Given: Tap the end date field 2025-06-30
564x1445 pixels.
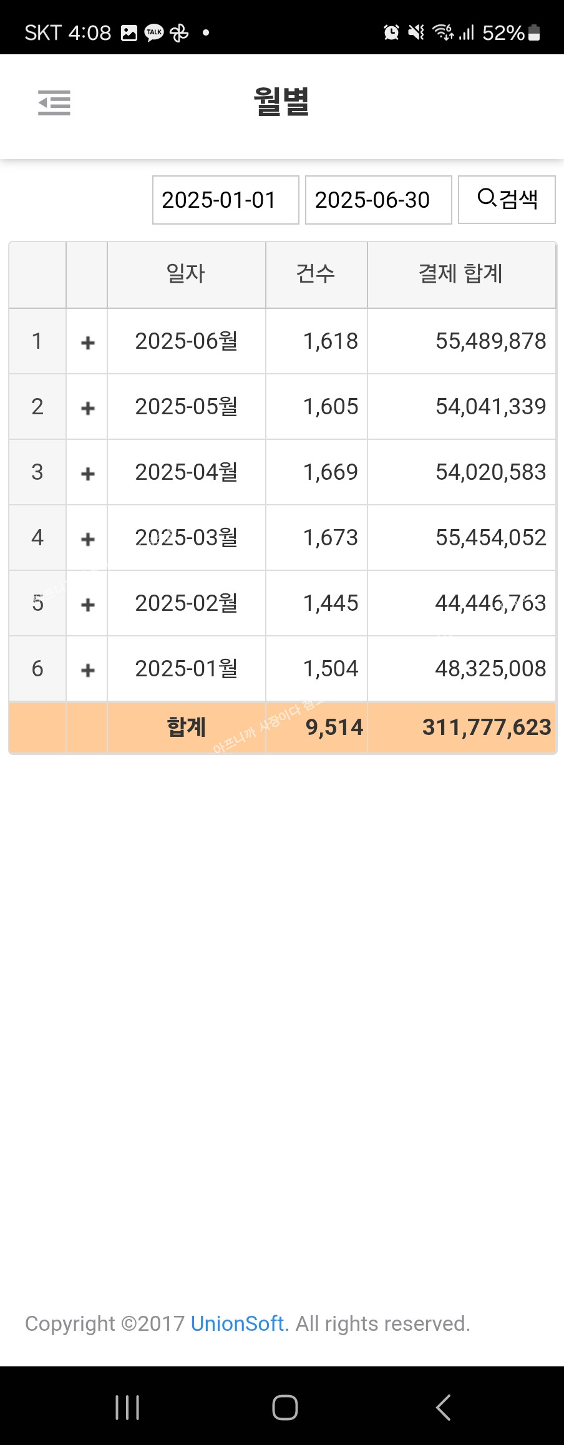Looking at the screenshot, I should tap(378, 200).
